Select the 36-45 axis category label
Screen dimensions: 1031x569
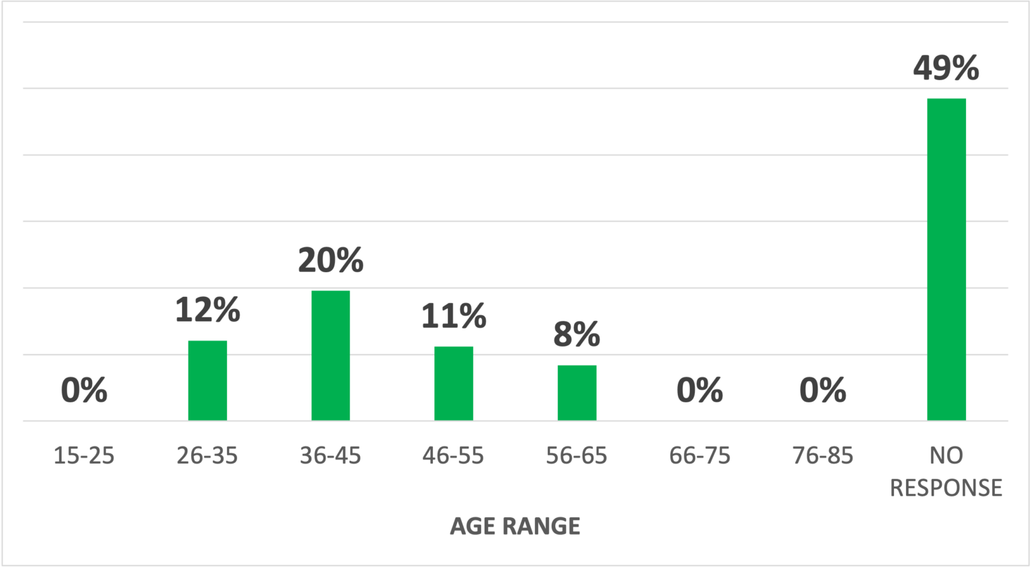(330, 456)
